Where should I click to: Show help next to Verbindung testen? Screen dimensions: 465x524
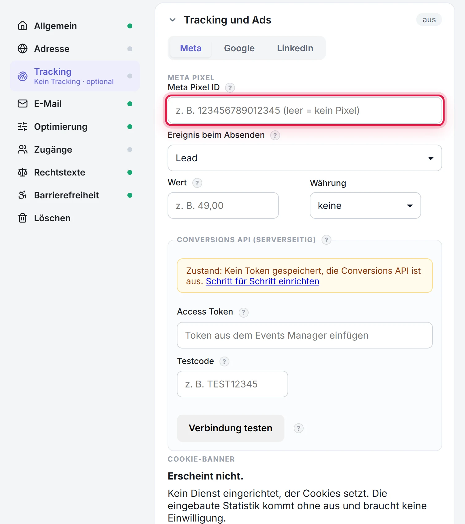click(x=298, y=428)
